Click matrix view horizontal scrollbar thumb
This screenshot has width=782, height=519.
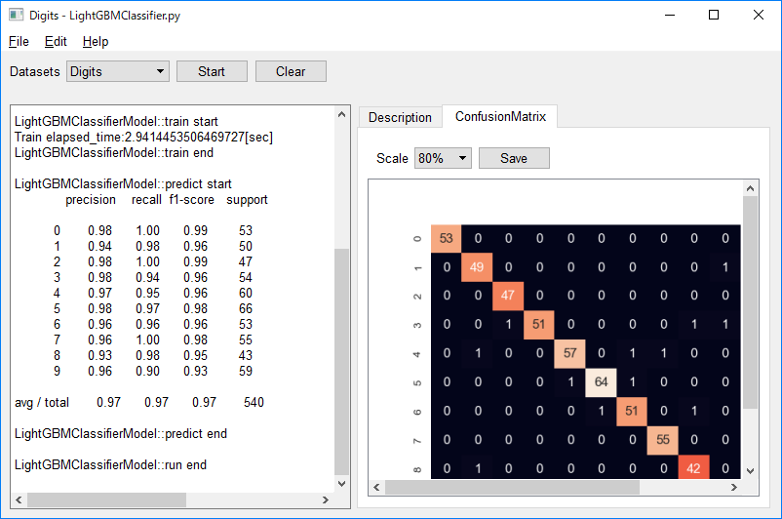click(x=512, y=487)
